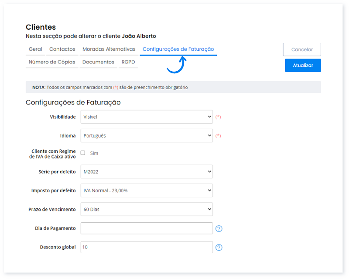Focus the Dia de Pagamento input field
Image resolution: width=349 pixels, height=279 pixels.
(147, 228)
